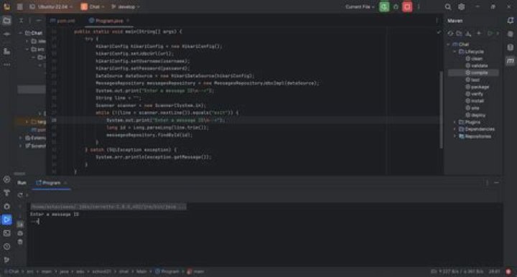
Task: Open the Problems tool window icon
Action: (6, 246)
